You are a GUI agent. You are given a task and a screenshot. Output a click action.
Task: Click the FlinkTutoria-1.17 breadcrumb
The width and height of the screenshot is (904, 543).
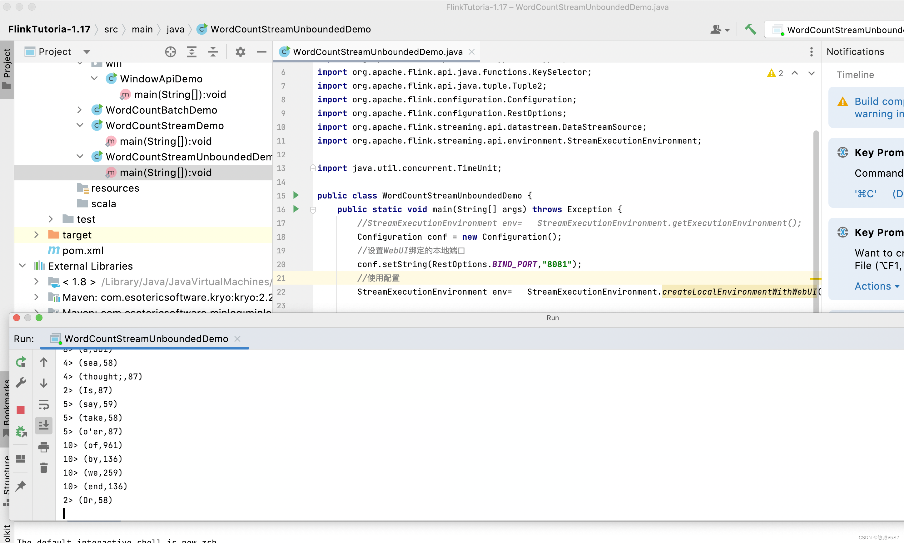pyautogui.click(x=49, y=29)
